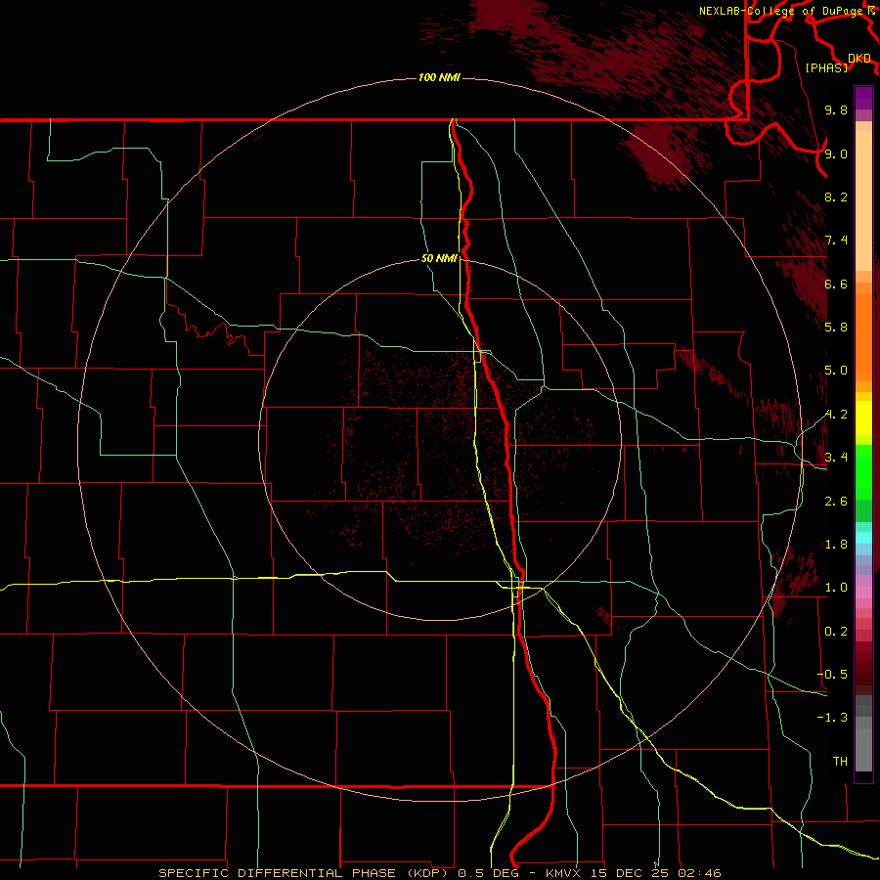The width and height of the screenshot is (880, 880).
Task: Click the SPECIFIC DIFFERENTIAL PHASE caption text
Action: point(280,873)
